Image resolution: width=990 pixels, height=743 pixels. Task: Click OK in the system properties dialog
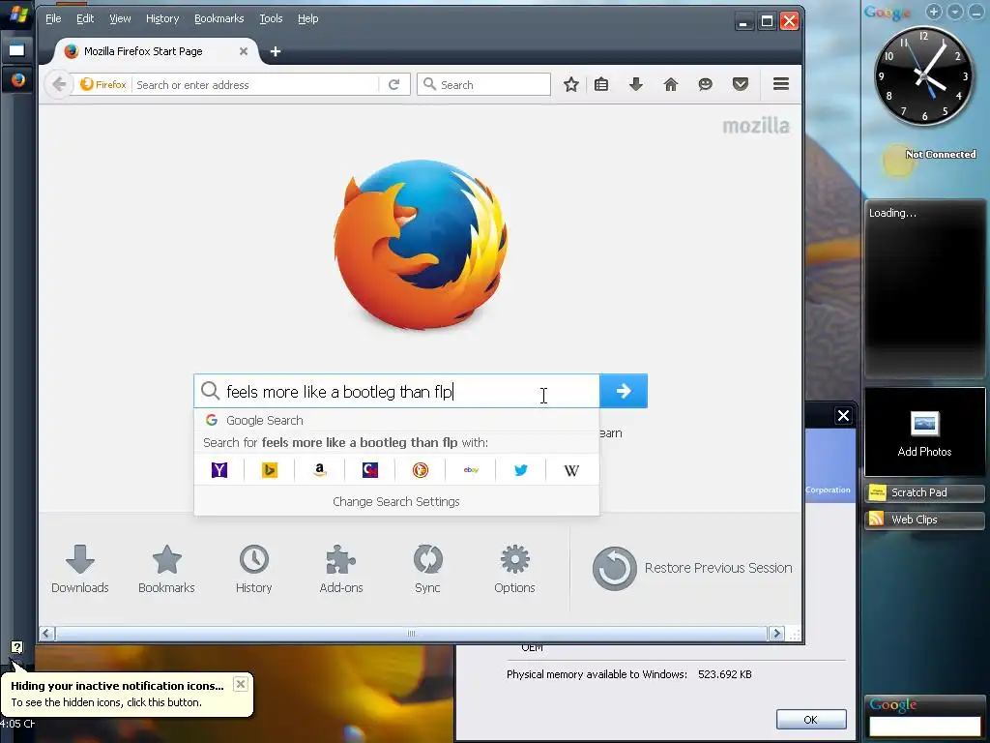811,720
